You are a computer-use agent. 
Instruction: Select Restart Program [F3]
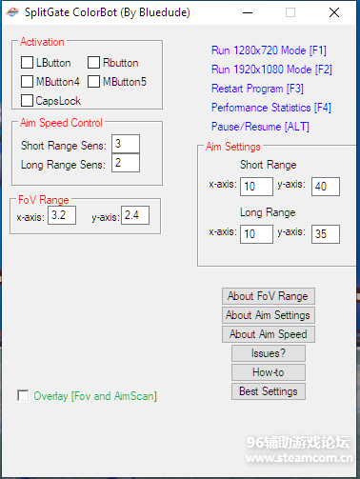257,89
